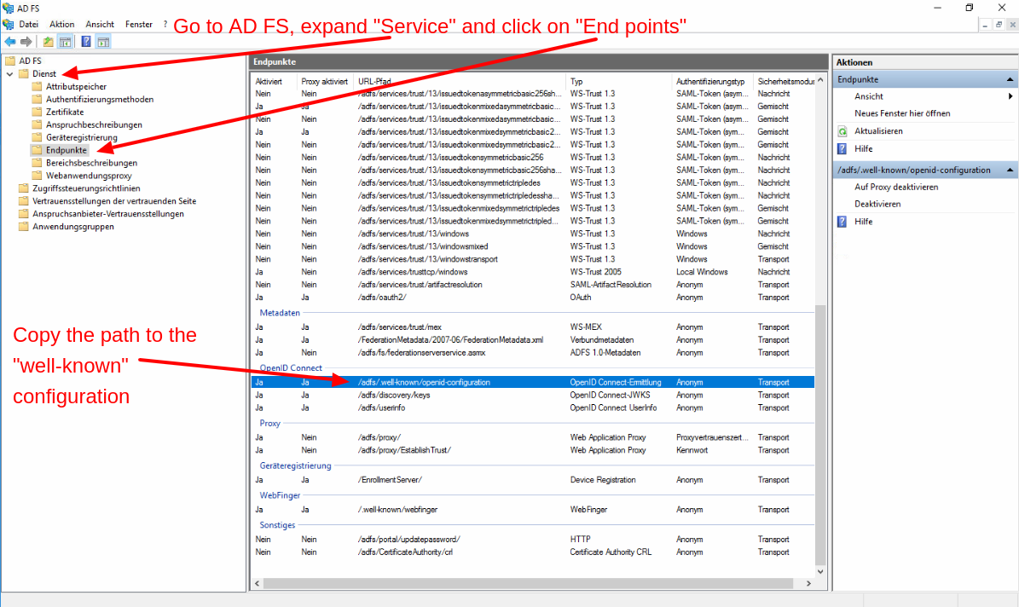Click the Zugriffssteuerungsrichtlinien folder icon
The image size is (1019, 607).
click(x=23, y=188)
